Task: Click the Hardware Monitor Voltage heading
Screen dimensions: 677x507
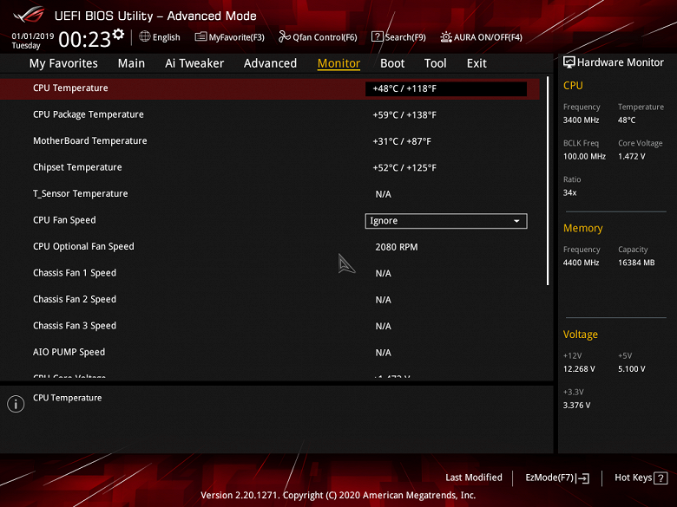Action: [581, 335]
